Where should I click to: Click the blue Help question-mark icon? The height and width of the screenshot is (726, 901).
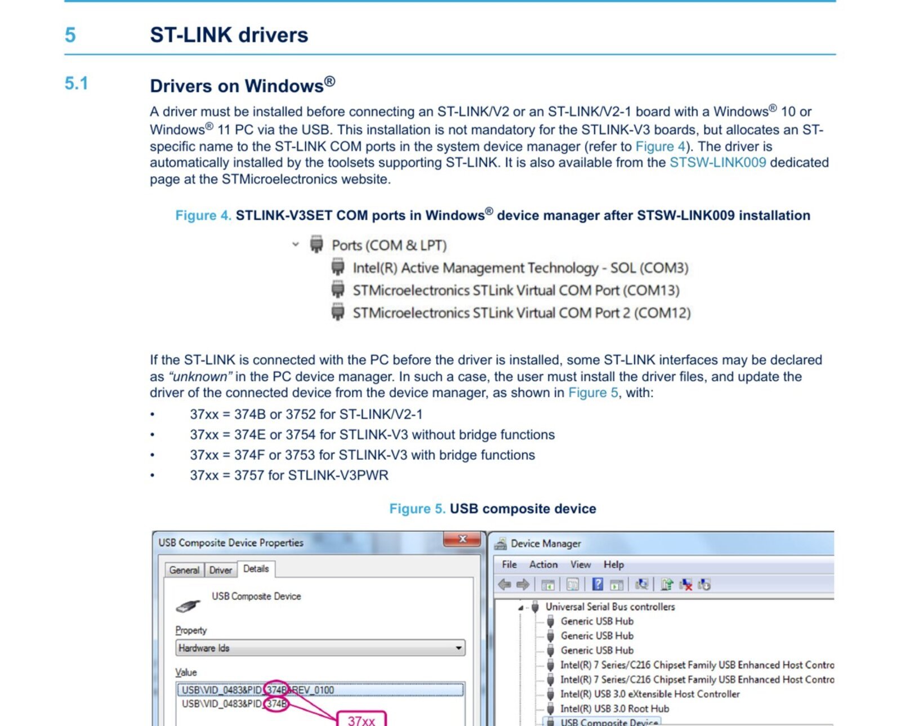pyautogui.click(x=598, y=585)
